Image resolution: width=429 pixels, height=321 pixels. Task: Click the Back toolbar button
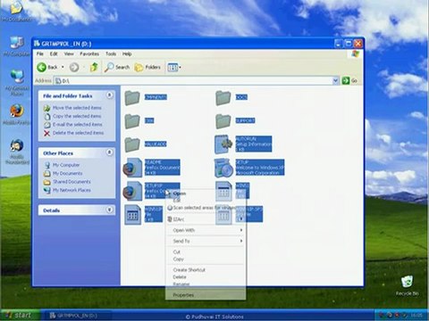pyautogui.click(x=47, y=67)
